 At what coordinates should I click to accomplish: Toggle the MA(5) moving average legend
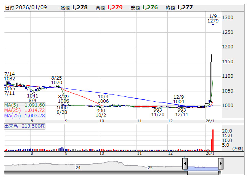point(25,105)
